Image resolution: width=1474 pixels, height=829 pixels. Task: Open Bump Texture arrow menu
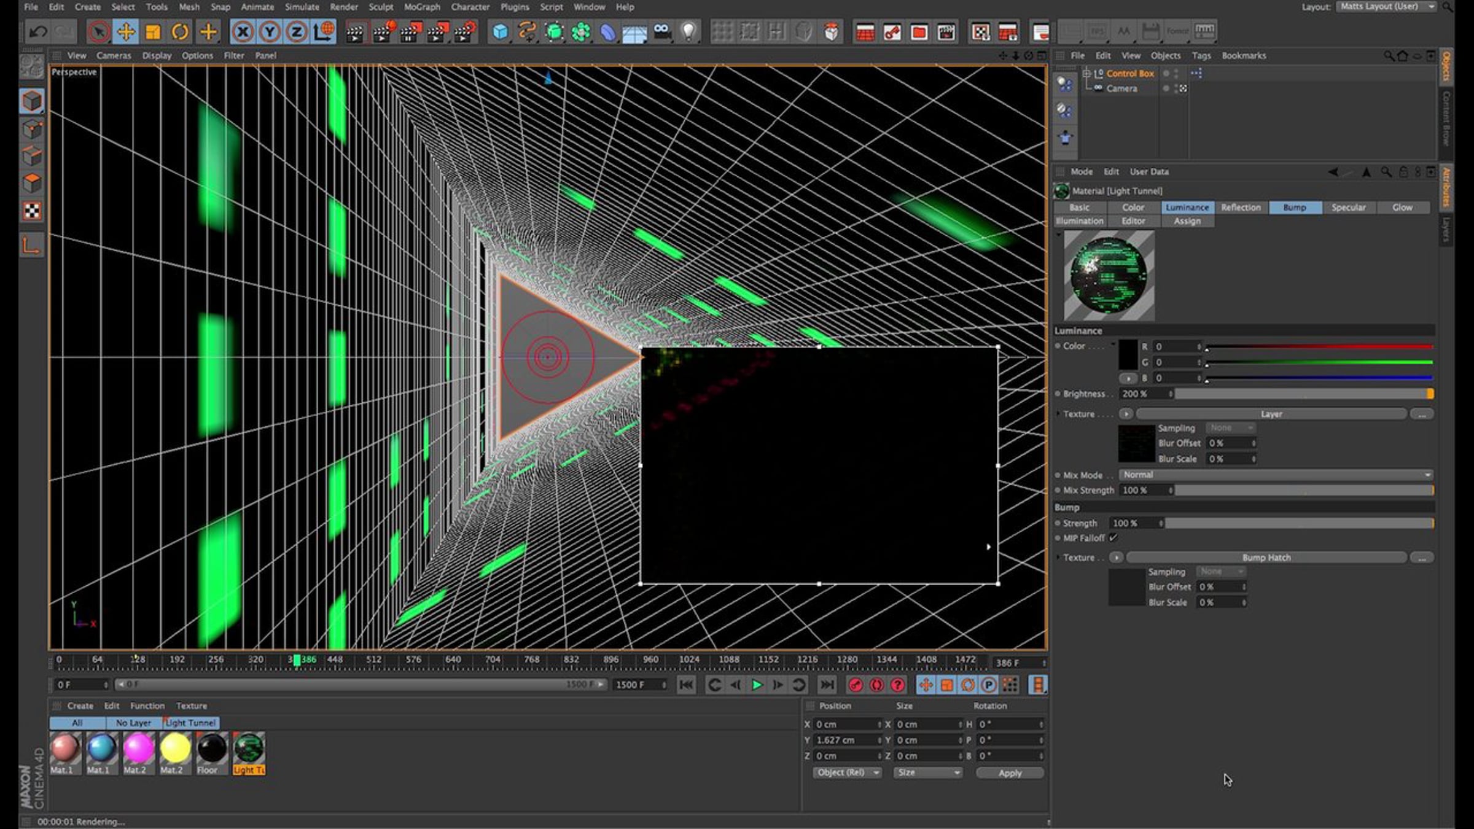pyautogui.click(x=1117, y=558)
